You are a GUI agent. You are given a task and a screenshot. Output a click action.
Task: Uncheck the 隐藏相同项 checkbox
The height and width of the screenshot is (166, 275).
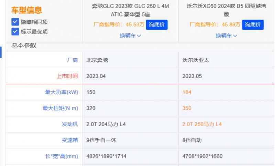15,22
